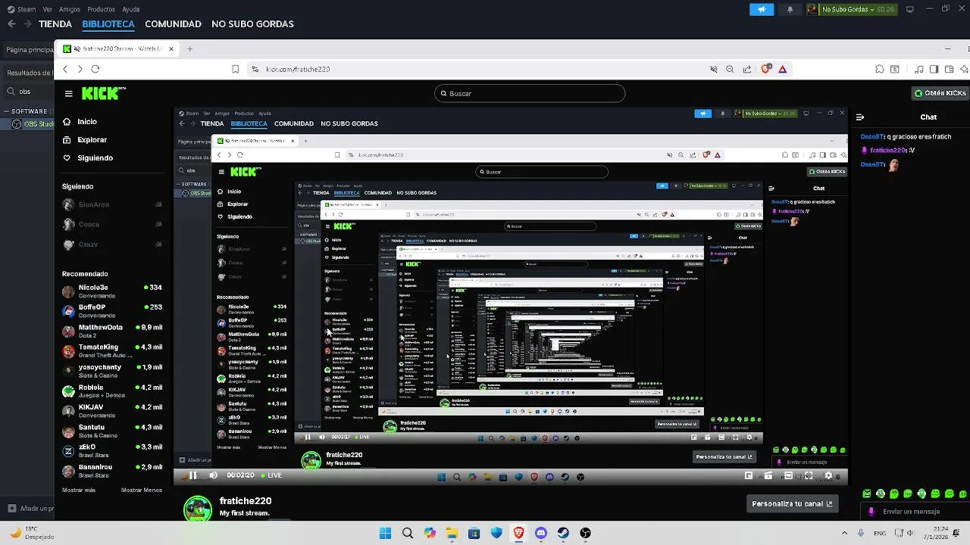Open the Productos menu in Steam

(x=101, y=9)
